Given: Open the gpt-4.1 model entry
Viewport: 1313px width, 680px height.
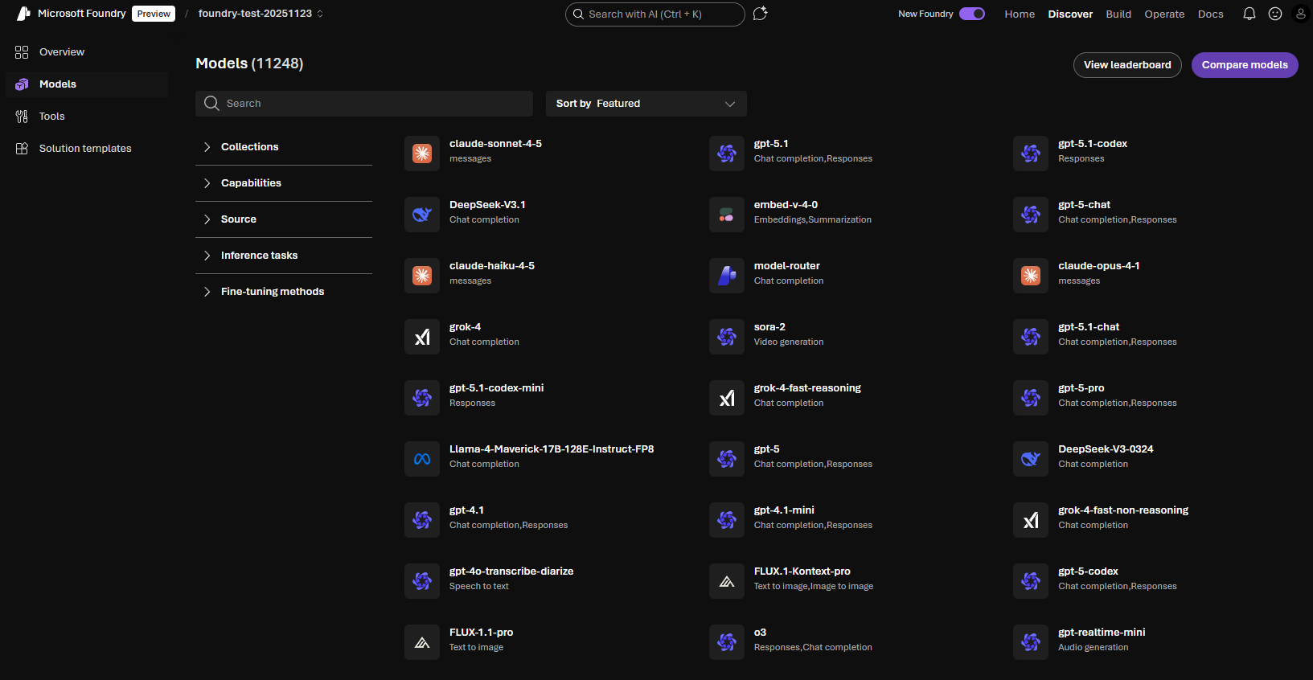Looking at the screenshot, I should (466, 510).
